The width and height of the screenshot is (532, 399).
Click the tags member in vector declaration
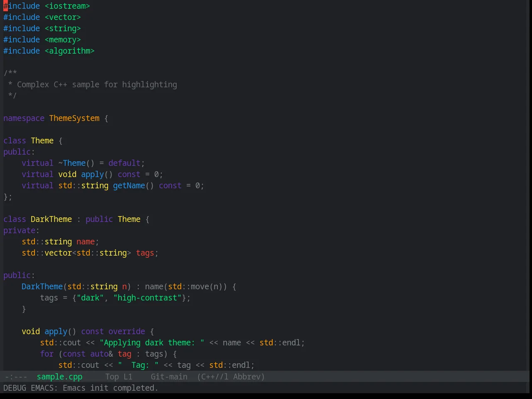pyautogui.click(x=145, y=253)
